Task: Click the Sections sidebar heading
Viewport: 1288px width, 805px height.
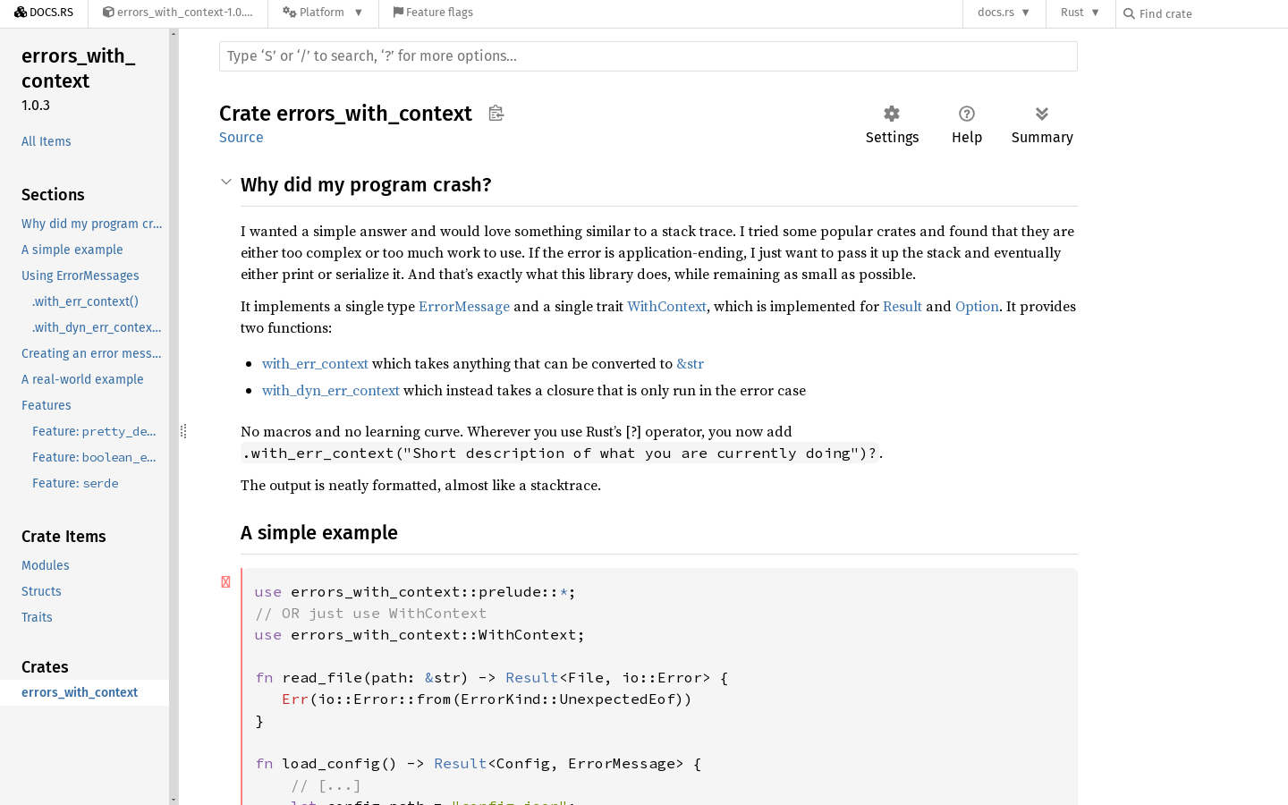Action: [x=53, y=194]
